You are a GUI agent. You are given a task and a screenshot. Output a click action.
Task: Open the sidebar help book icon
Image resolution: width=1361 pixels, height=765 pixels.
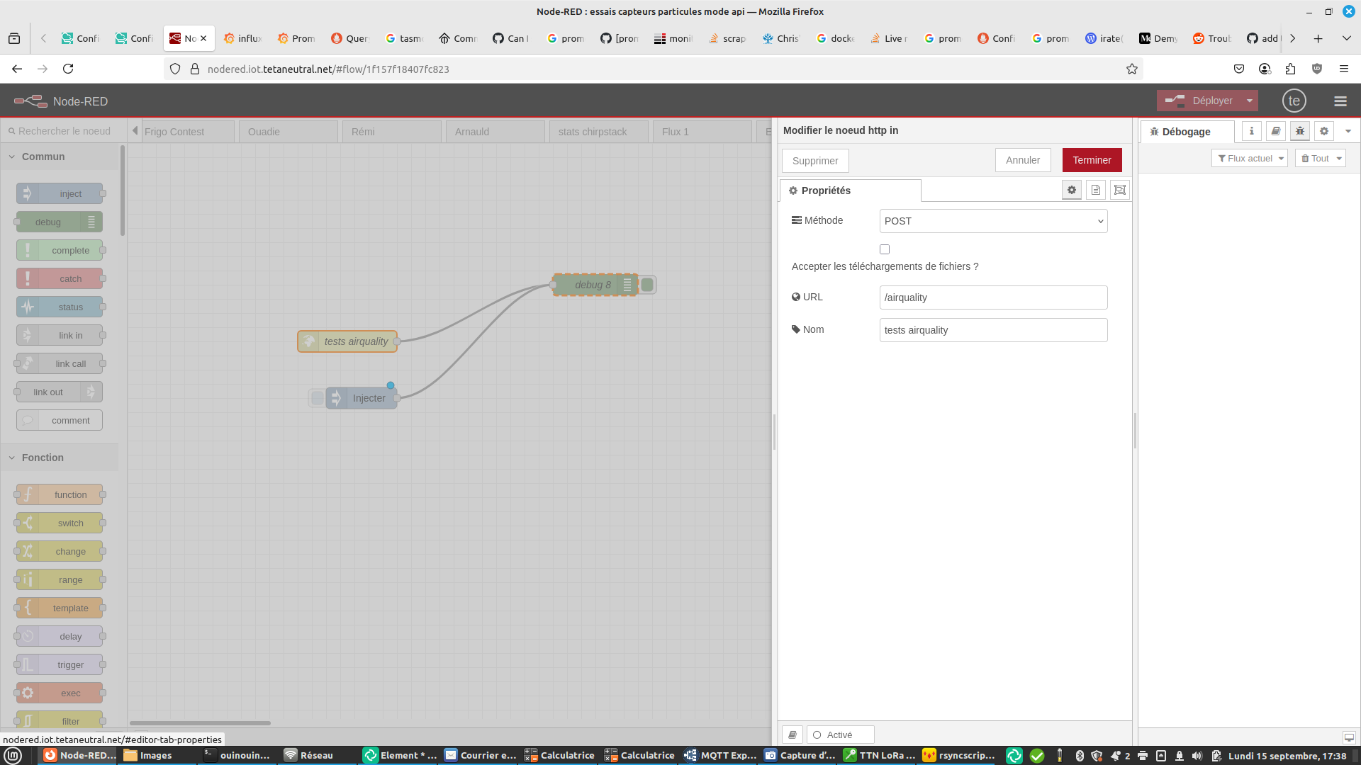(x=1276, y=131)
